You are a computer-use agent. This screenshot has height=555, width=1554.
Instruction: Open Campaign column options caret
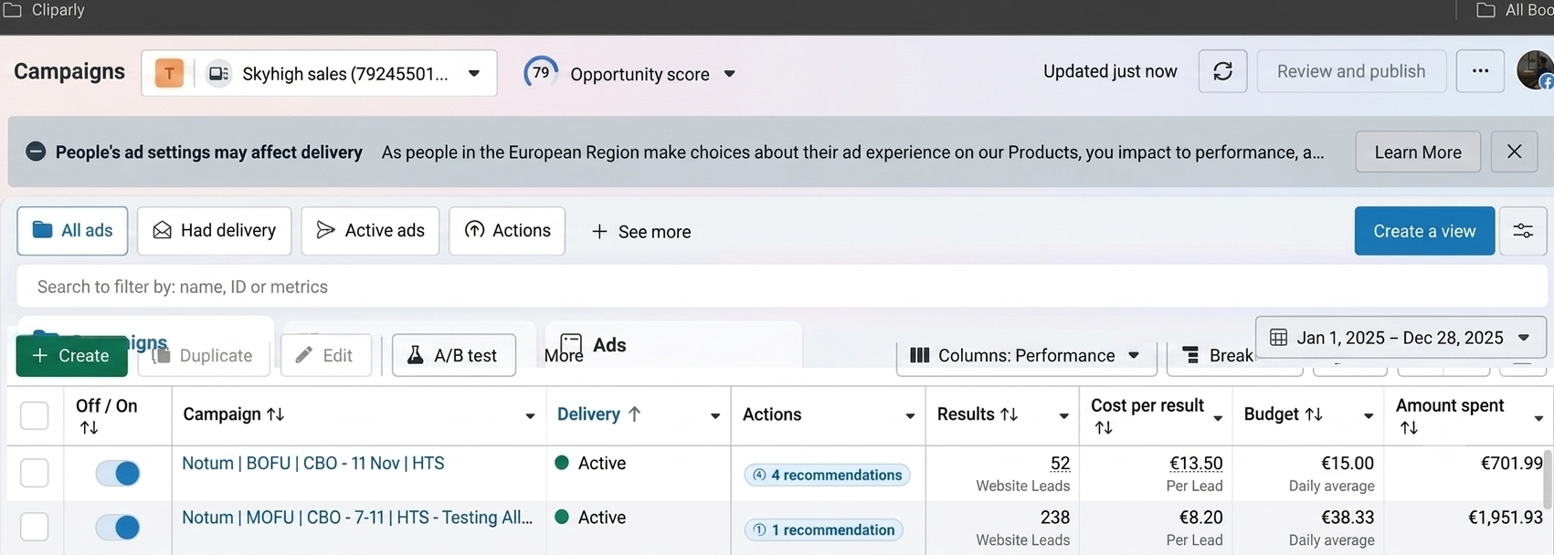tap(530, 416)
